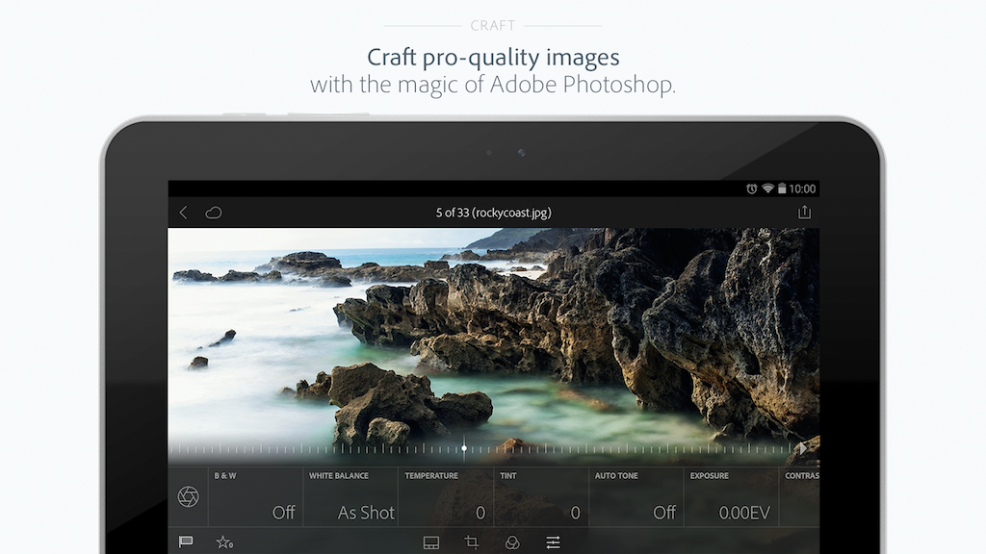Image resolution: width=986 pixels, height=554 pixels.
Task: Open the camera aperture icon beside B & W
Action: tap(189, 496)
